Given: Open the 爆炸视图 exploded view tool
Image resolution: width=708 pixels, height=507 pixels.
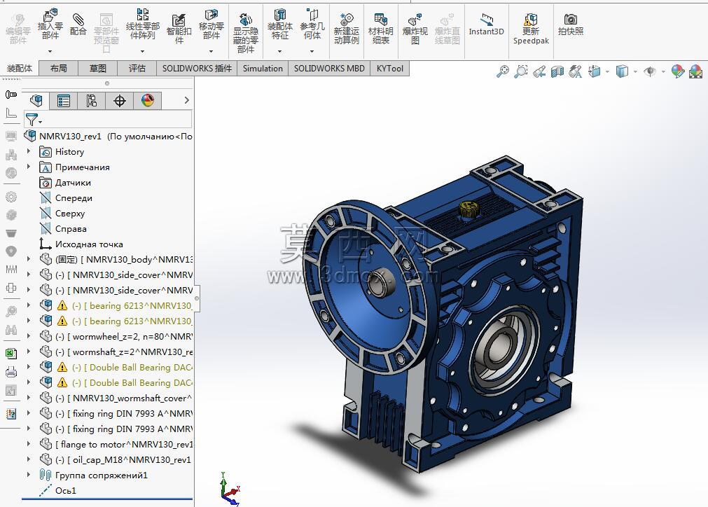Looking at the screenshot, I should [415, 29].
